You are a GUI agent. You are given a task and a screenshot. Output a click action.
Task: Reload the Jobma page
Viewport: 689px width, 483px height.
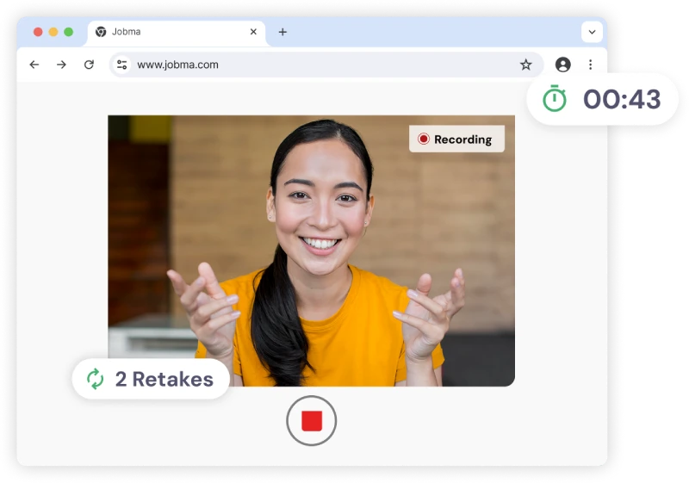coord(89,65)
